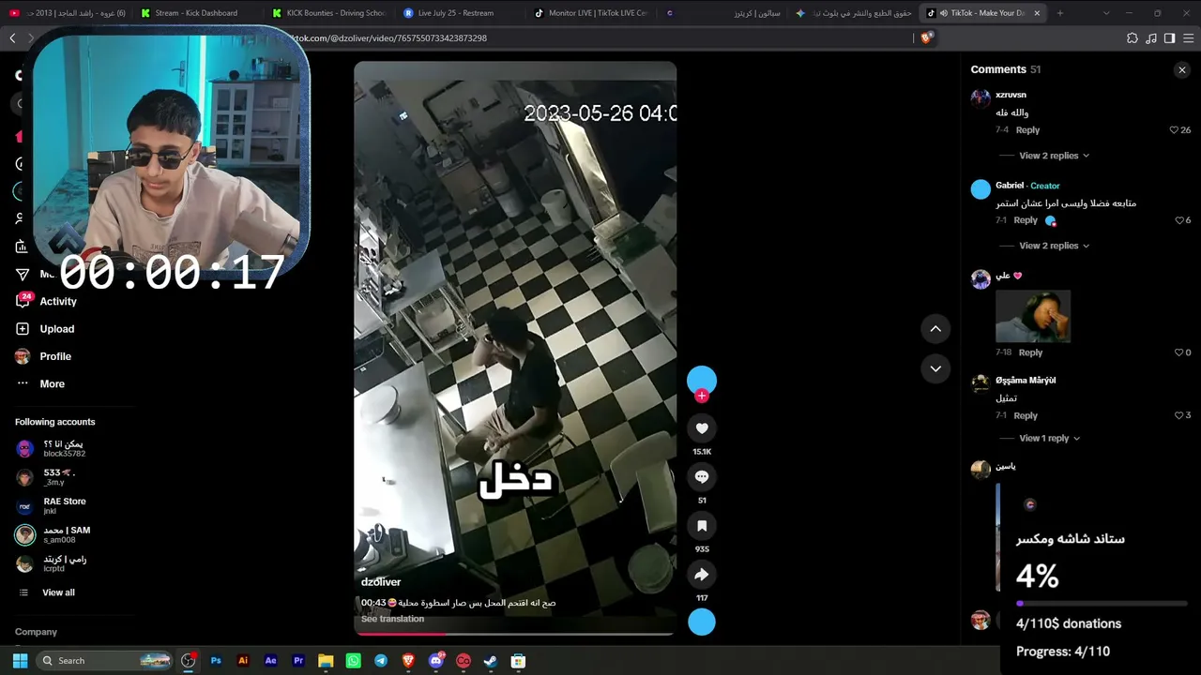Image resolution: width=1201 pixels, height=675 pixels.
Task: Open following account s_am008
Action: 66,534
